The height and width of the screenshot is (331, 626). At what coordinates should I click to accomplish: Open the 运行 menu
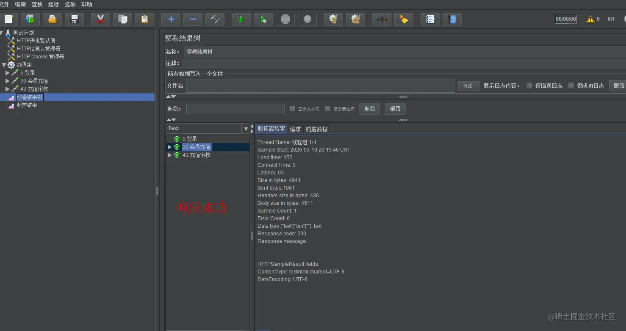[x=54, y=4]
